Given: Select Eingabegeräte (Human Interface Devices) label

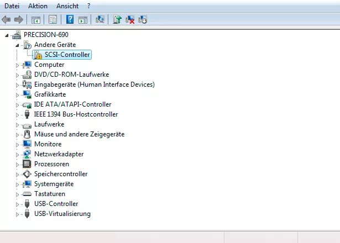Looking at the screenshot, I should 95,84.
